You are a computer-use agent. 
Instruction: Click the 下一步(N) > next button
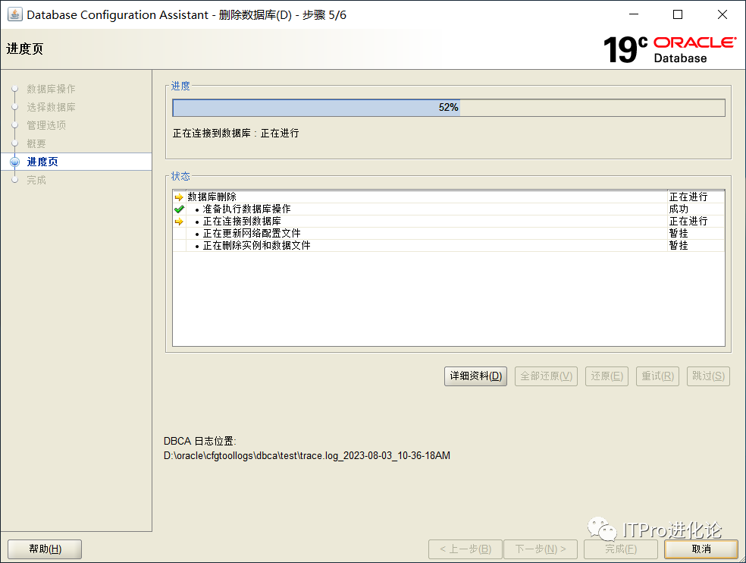tap(541, 549)
